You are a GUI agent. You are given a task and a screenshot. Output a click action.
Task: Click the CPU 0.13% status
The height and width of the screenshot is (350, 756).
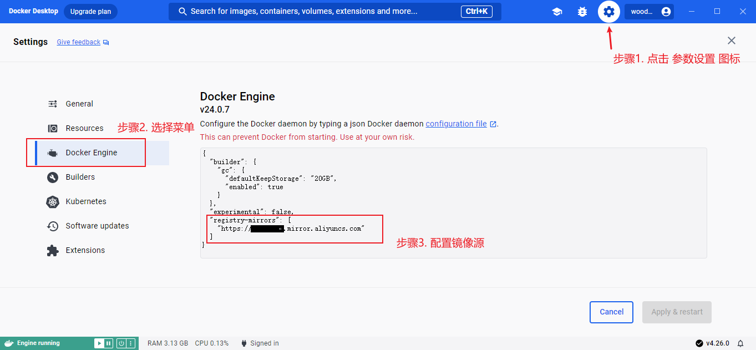(212, 343)
